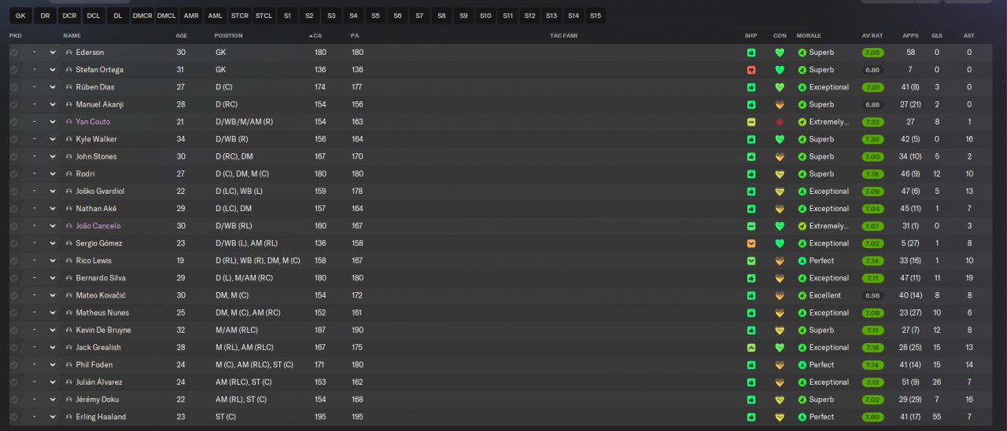Select the GK position slot button
This screenshot has height=431, width=1007.
(x=20, y=16)
